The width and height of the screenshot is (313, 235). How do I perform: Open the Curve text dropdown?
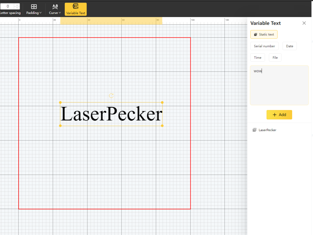coord(55,9)
